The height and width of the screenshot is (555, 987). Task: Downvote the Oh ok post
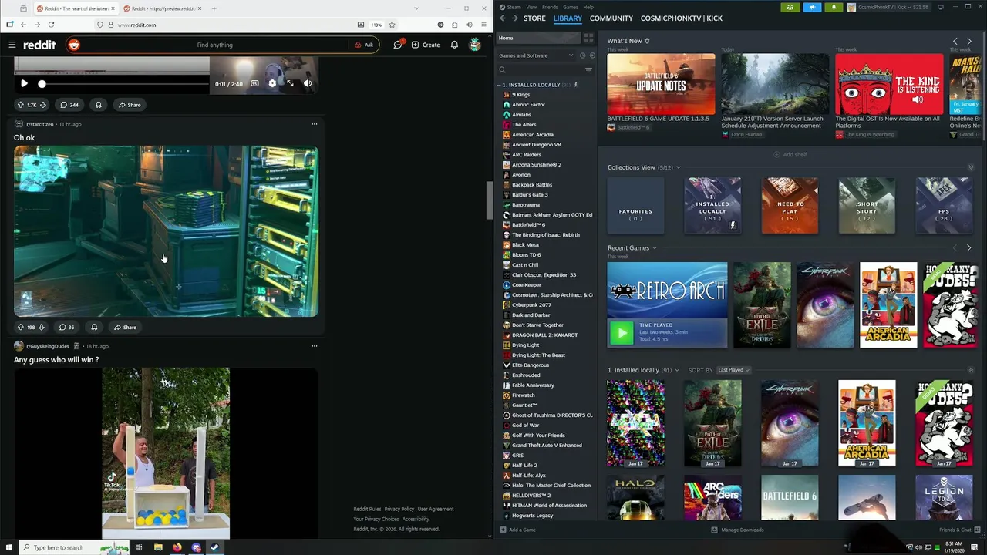[42, 327]
